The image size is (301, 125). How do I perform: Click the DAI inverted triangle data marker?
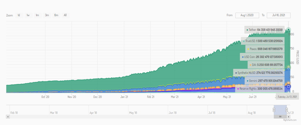[288, 83]
